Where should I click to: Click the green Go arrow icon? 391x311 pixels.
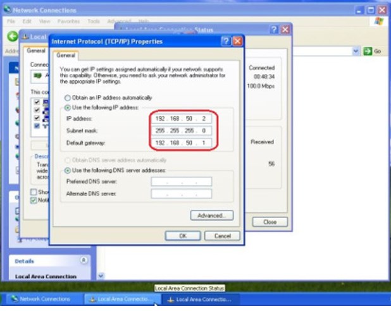click(x=368, y=51)
